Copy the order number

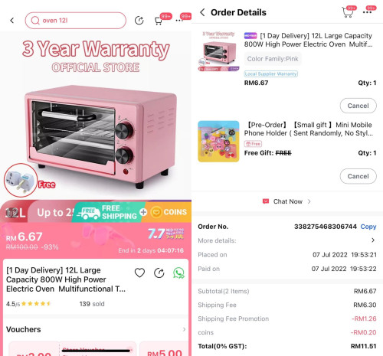[x=368, y=227]
